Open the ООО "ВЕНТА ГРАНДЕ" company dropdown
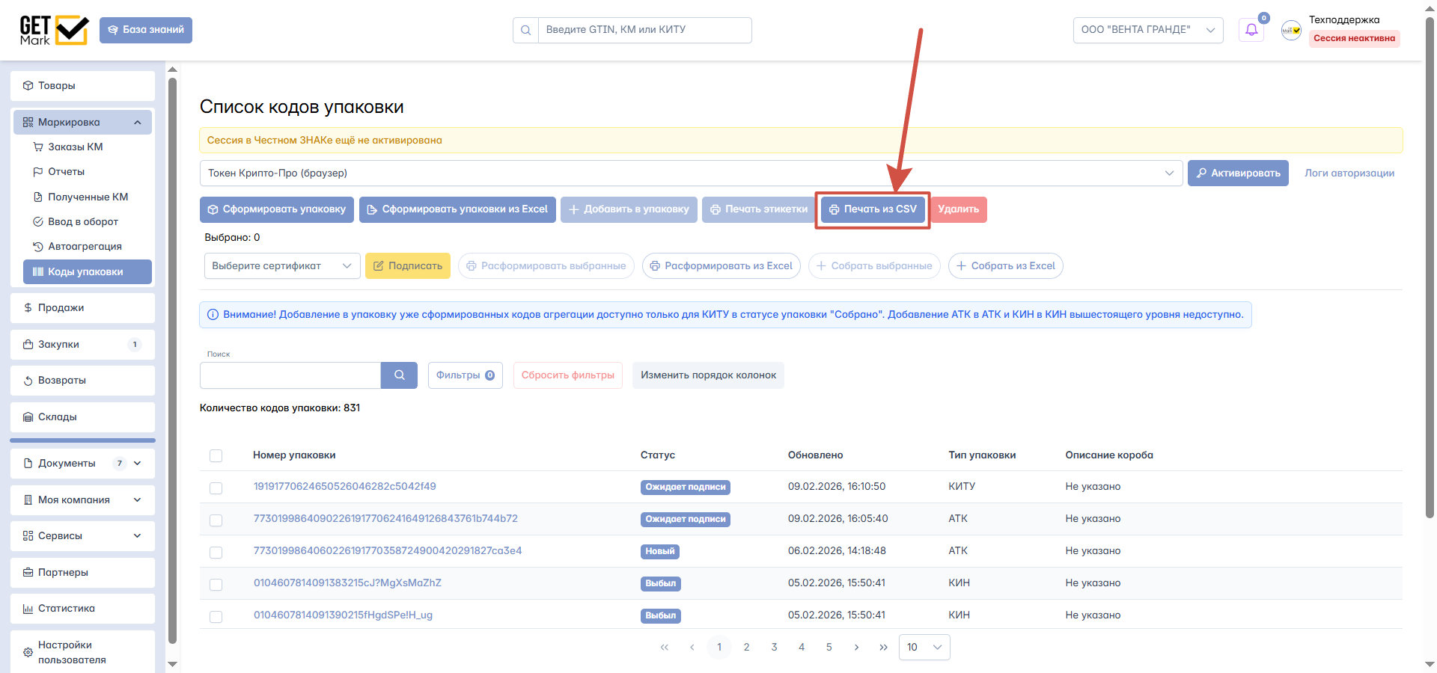 pyautogui.click(x=1148, y=30)
